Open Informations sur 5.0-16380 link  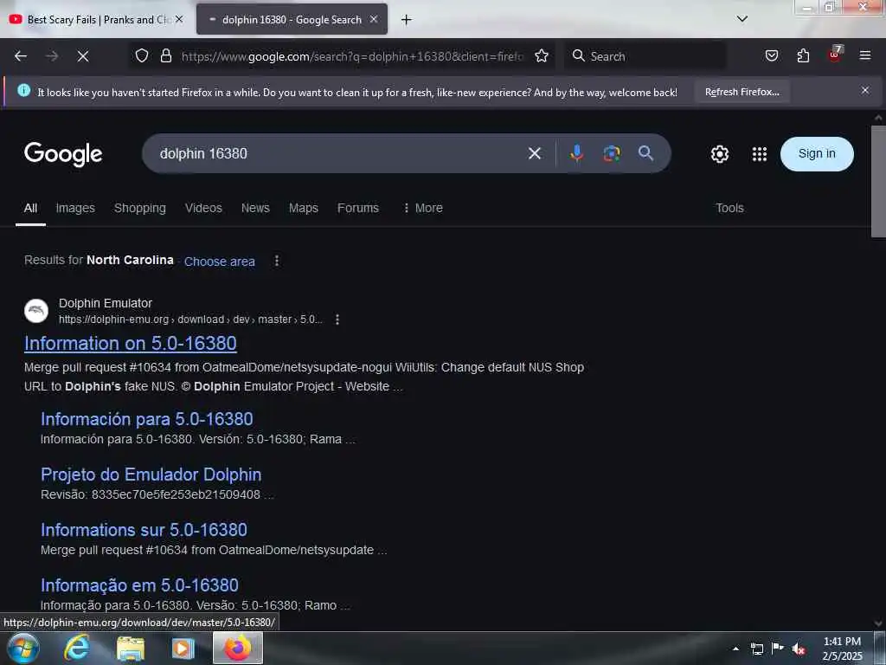(x=144, y=530)
